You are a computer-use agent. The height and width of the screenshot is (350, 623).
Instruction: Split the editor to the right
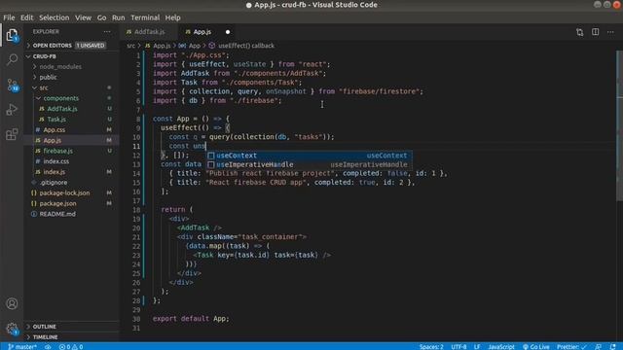pyautogui.click(x=595, y=32)
